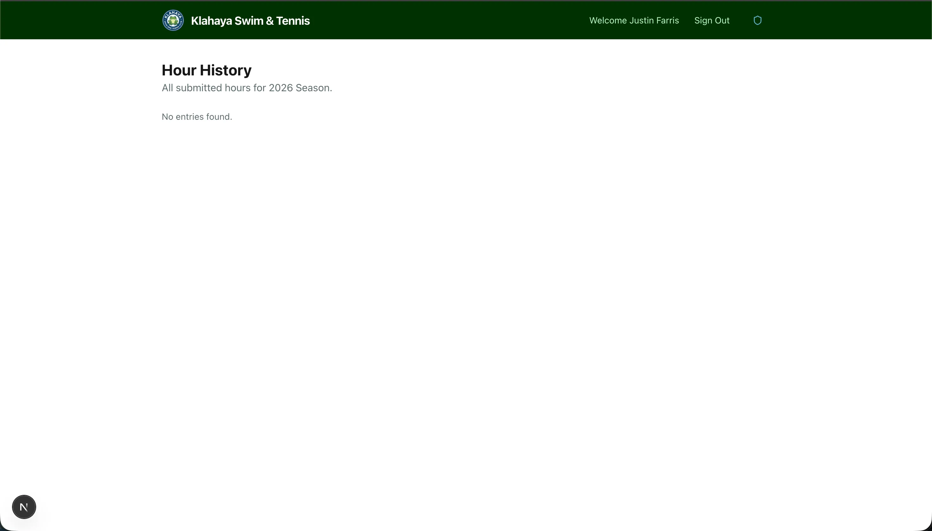This screenshot has width=932, height=531.
Task: Tap the outlined shield in header
Action: click(757, 20)
